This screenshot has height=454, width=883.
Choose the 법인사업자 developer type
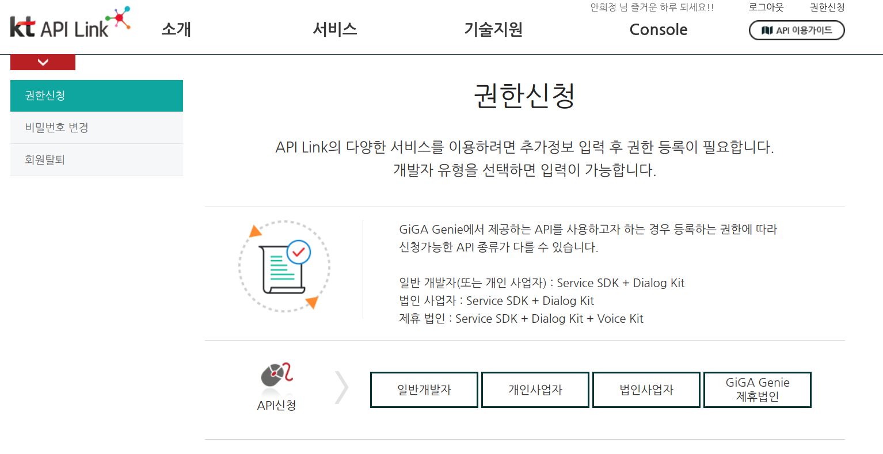(646, 390)
